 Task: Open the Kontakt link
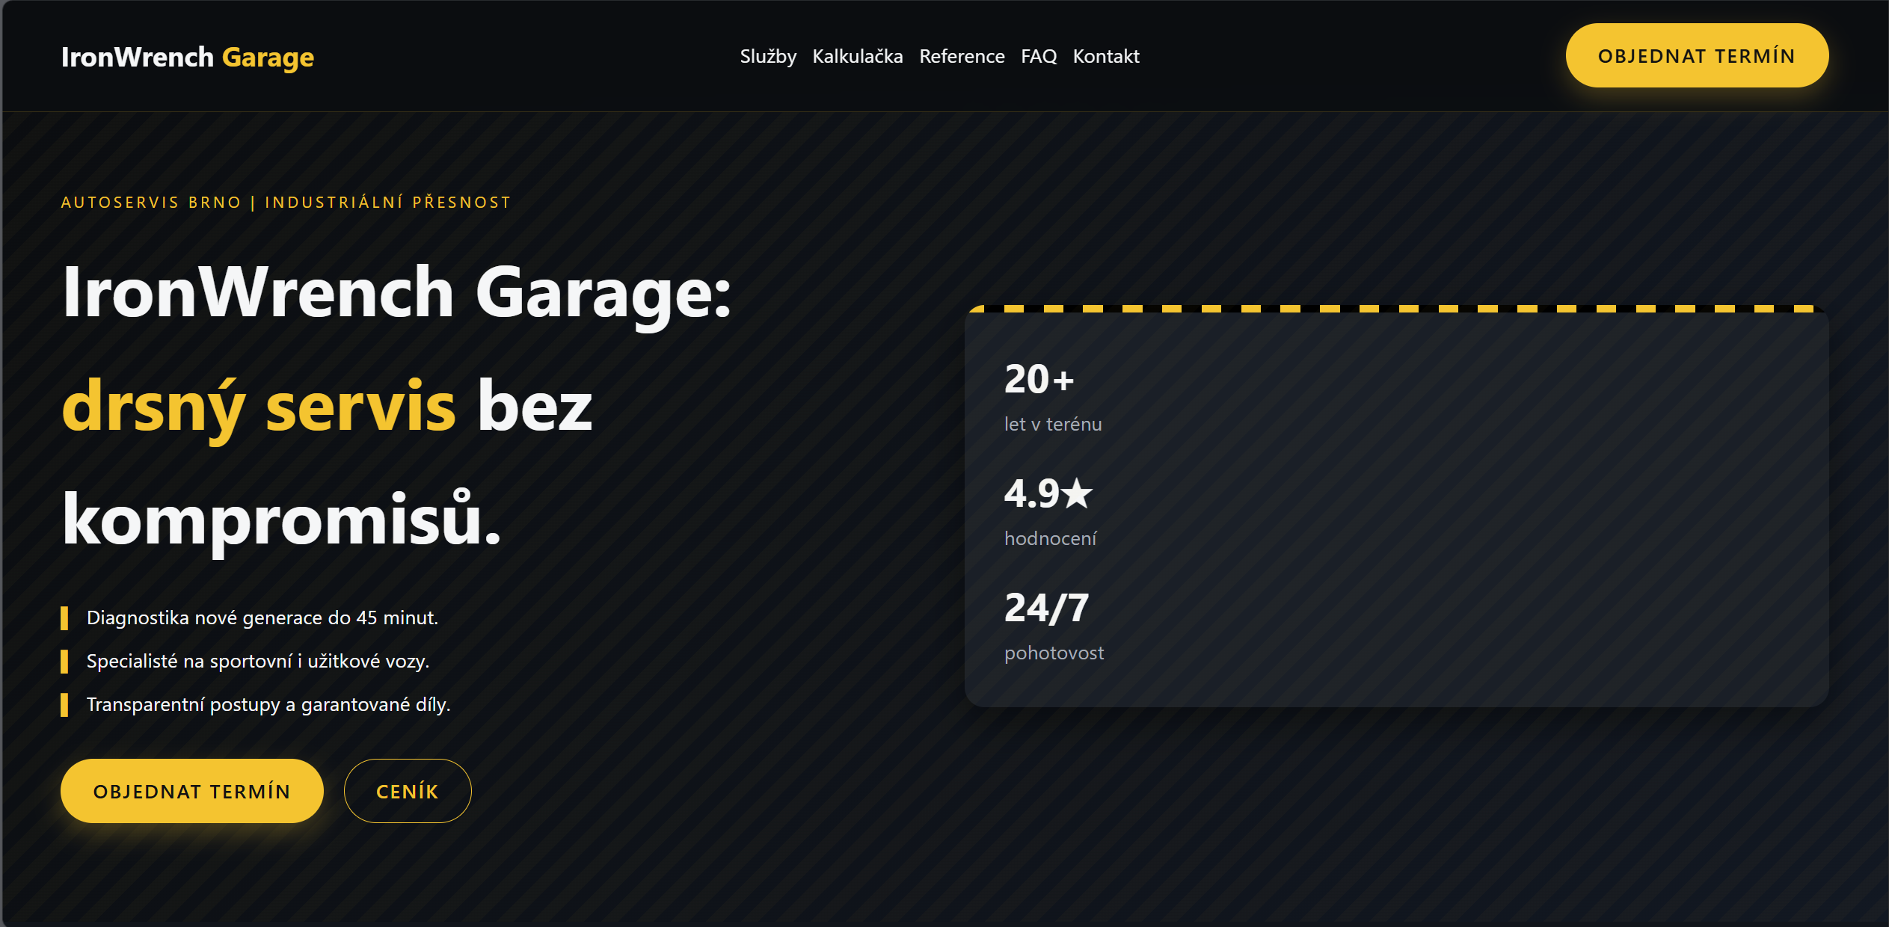pos(1106,56)
